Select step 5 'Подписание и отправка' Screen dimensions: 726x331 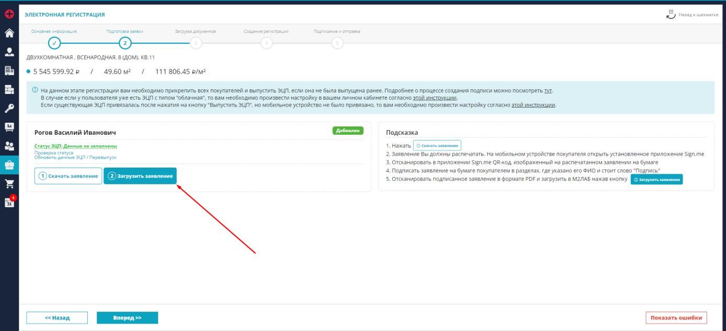337,43
